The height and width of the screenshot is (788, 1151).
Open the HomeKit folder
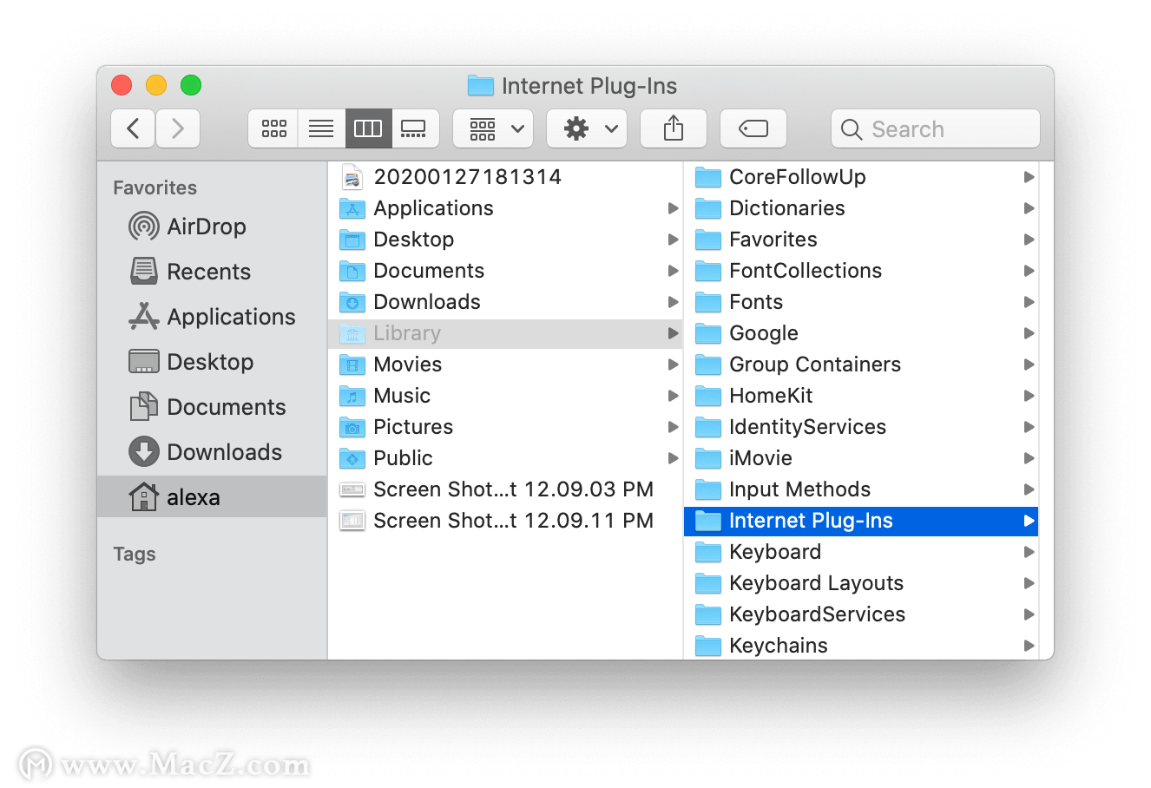click(x=861, y=396)
